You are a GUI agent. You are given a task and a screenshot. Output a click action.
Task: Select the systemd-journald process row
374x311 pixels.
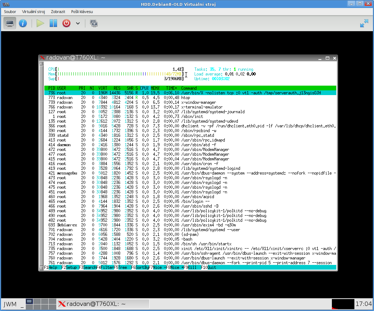(190, 112)
